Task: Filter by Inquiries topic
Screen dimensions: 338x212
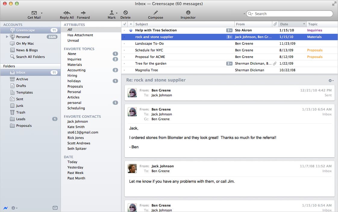Action: (74, 59)
